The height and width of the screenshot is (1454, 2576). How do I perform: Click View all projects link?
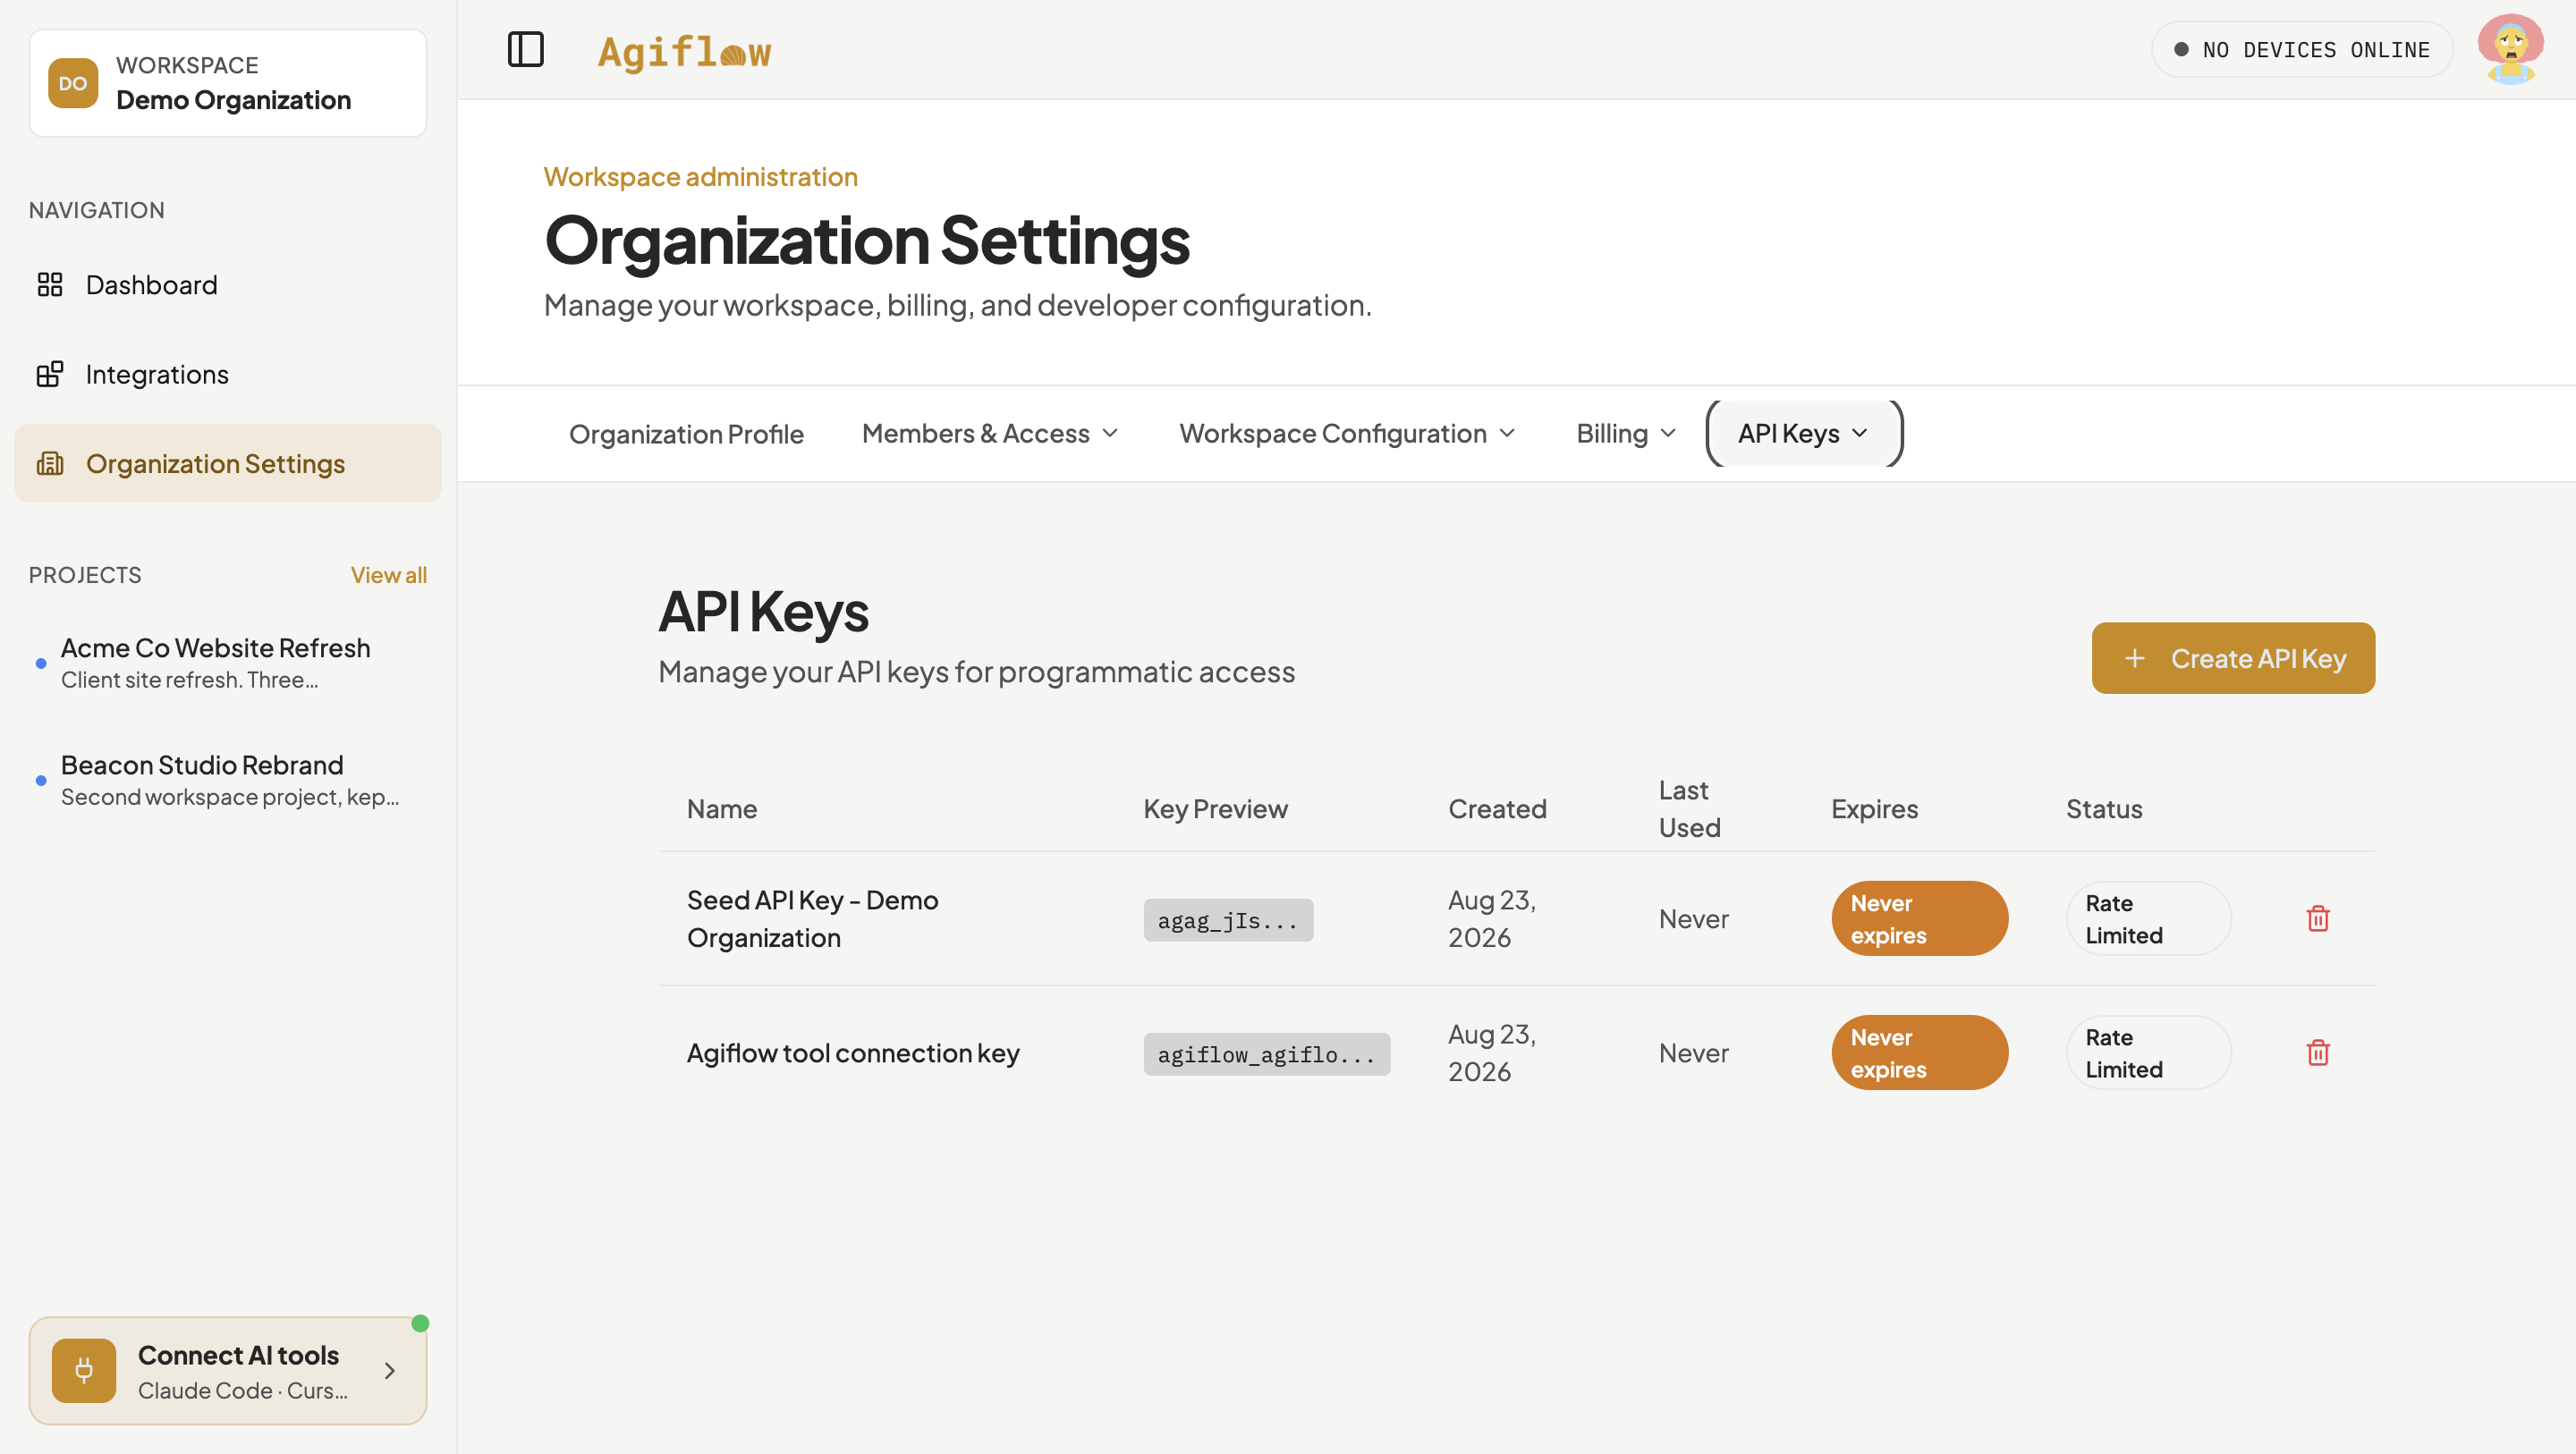point(388,575)
